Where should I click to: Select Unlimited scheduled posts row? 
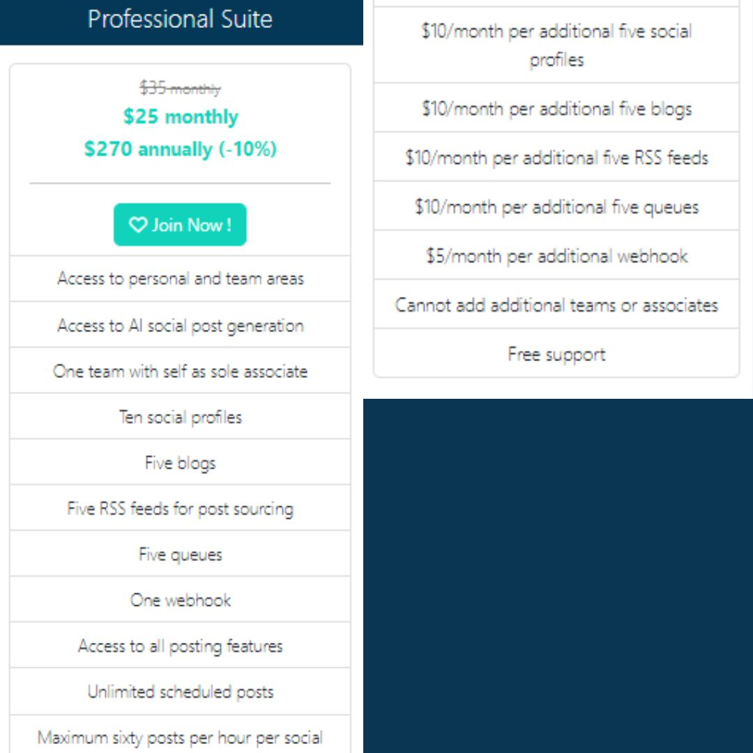(x=180, y=692)
